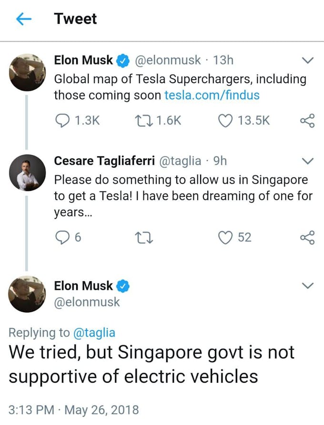The width and height of the screenshot is (324, 425).
Task: Reply to Elon Musk's Supercharger tweet
Action: (x=63, y=120)
